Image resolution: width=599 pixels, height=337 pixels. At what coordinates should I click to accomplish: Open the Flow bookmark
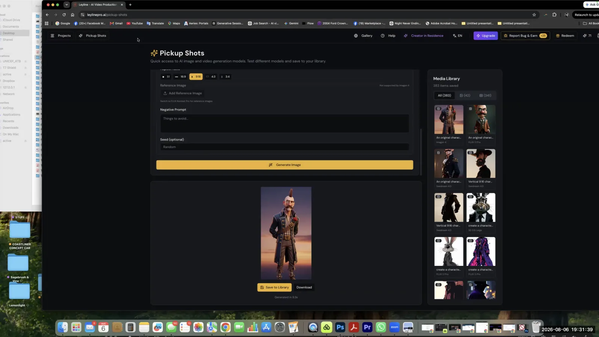308,23
